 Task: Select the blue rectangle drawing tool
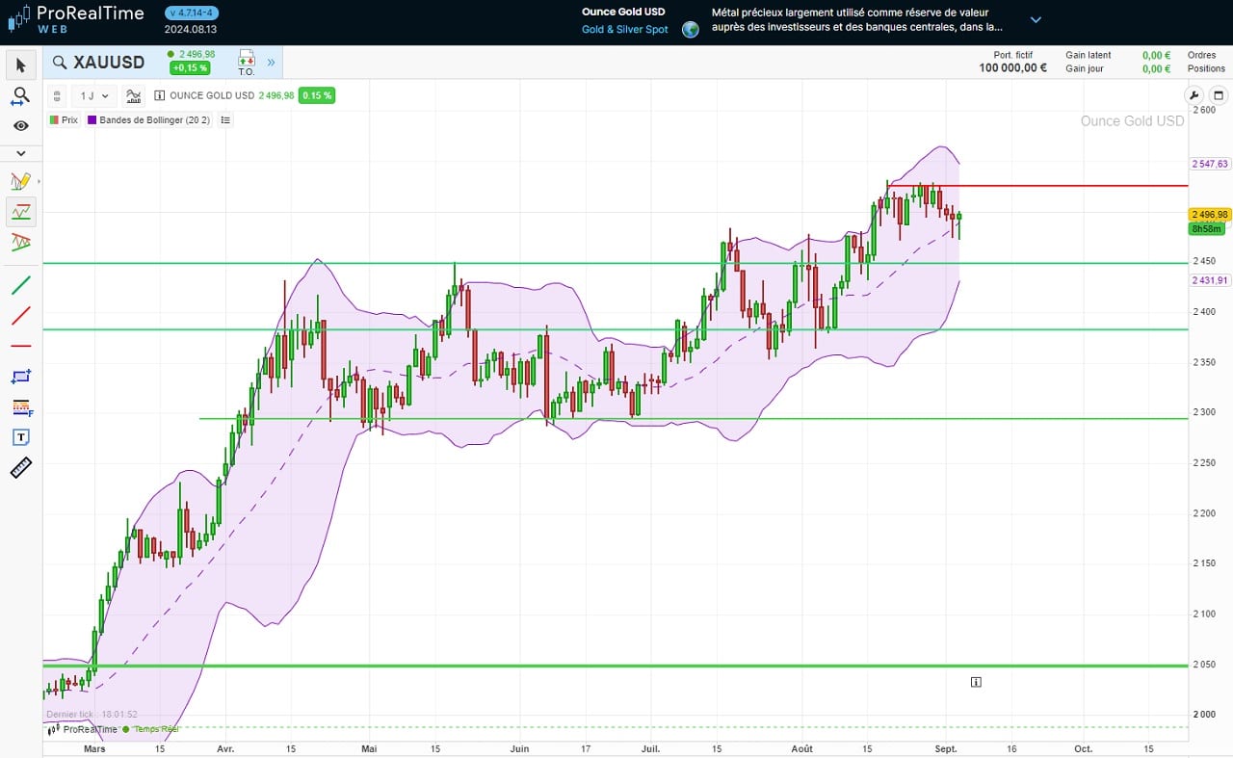coord(21,377)
